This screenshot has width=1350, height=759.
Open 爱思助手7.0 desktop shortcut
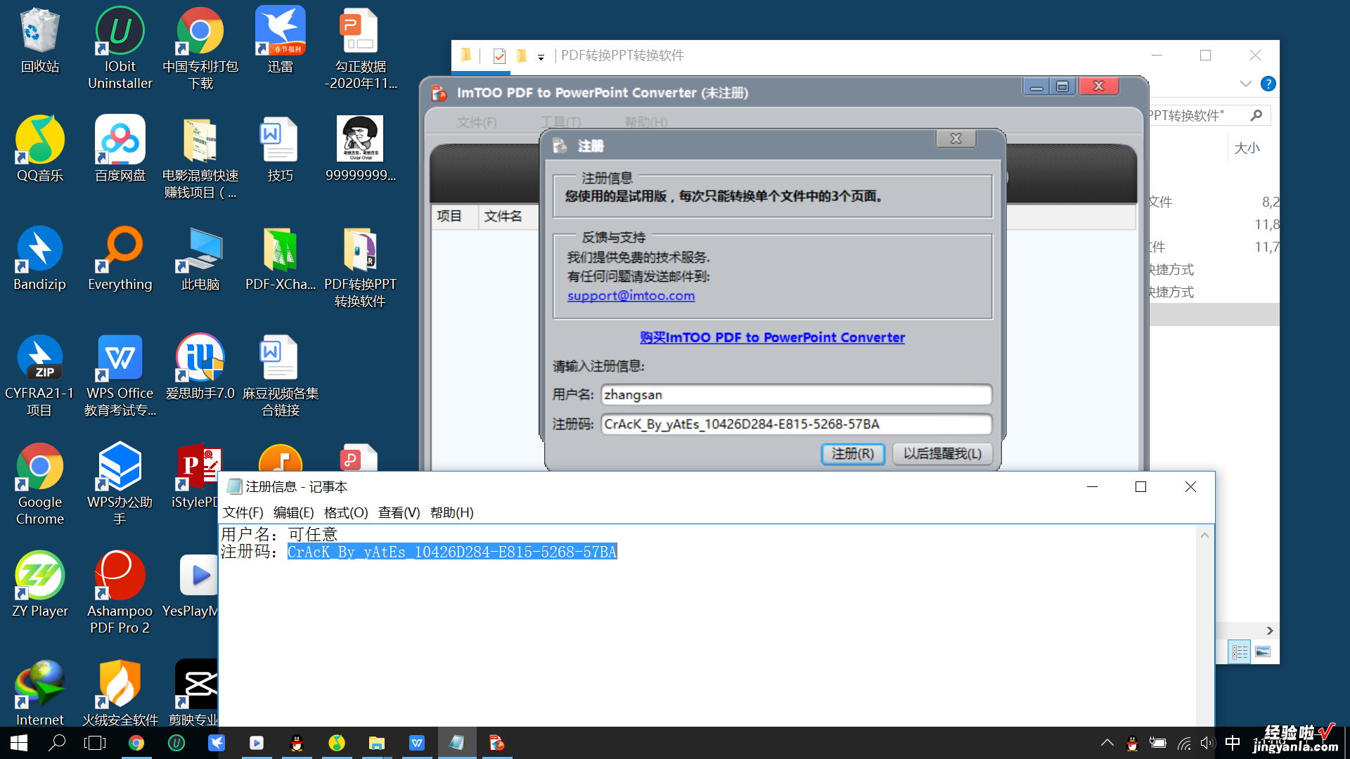pyautogui.click(x=200, y=368)
